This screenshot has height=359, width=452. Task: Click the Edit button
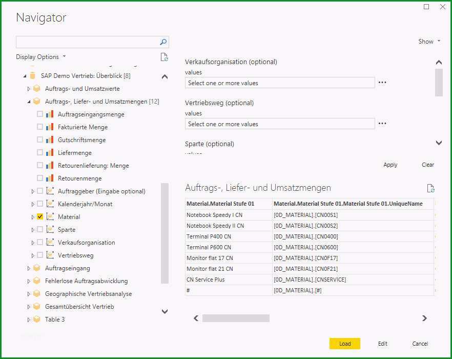[x=382, y=344]
